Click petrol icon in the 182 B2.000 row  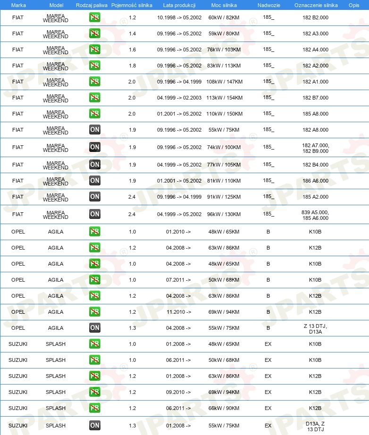94,17
